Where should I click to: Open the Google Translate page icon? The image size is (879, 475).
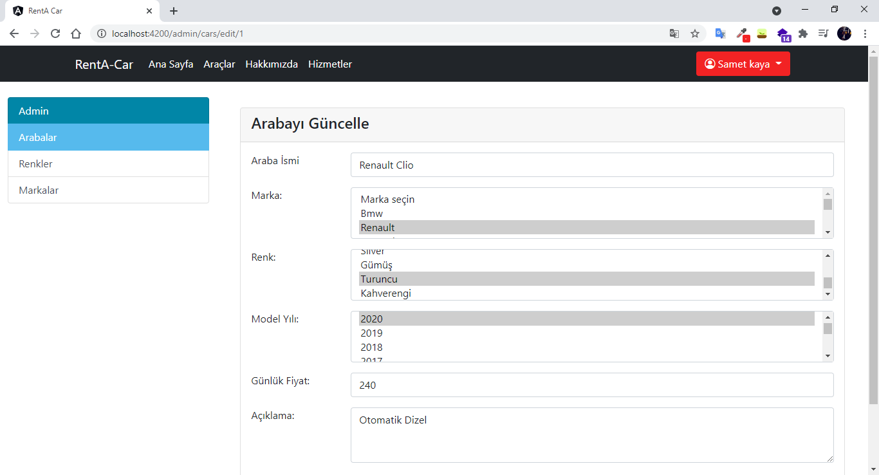coord(674,33)
